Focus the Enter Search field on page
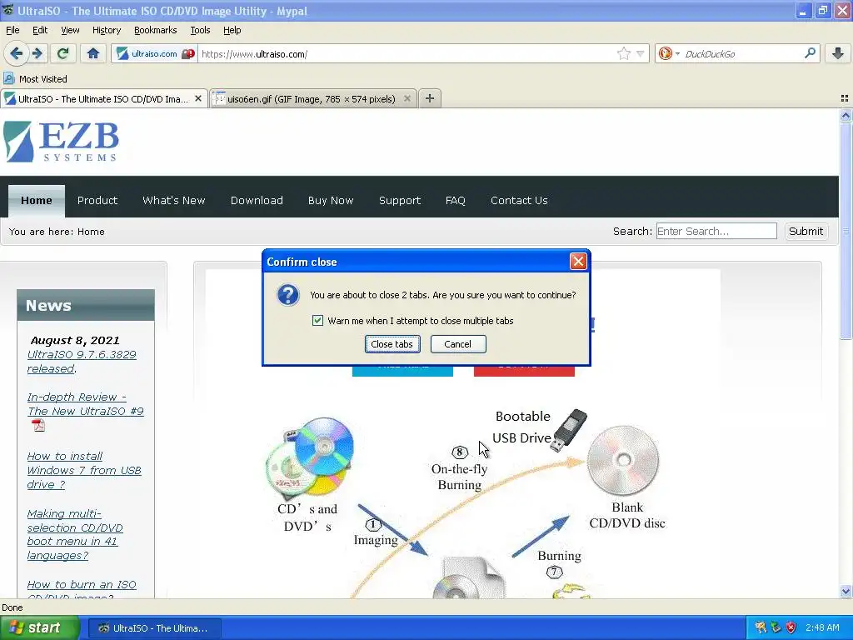Screen dimensions: 853x640 click(x=716, y=231)
